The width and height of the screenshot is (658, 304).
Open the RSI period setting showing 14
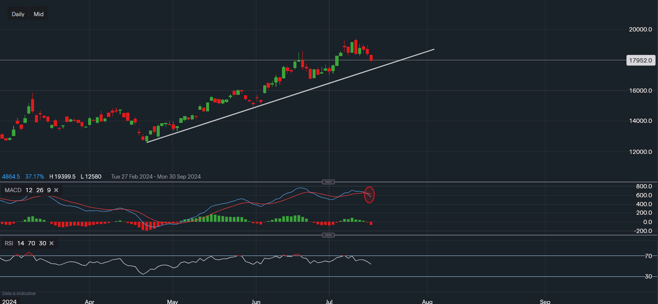tap(20, 243)
